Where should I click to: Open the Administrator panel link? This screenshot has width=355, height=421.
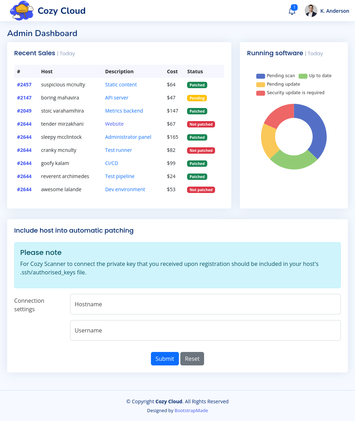tap(128, 137)
